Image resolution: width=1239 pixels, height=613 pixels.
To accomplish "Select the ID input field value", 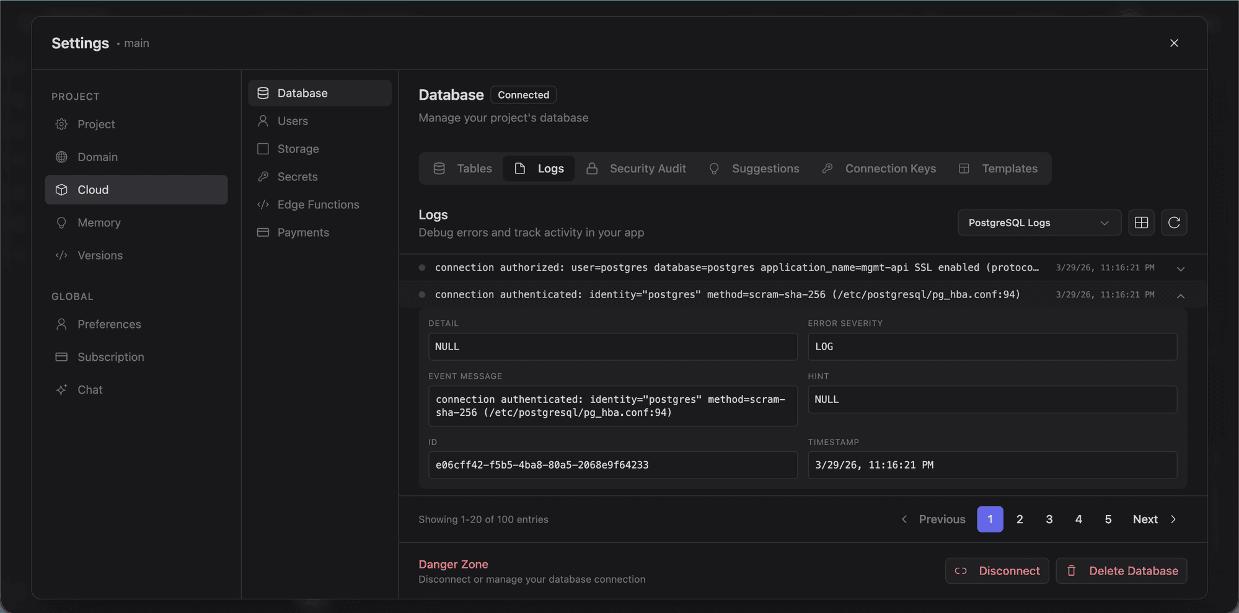I will (612, 465).
